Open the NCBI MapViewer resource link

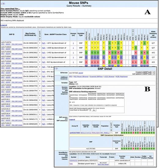tap(122, 77)
